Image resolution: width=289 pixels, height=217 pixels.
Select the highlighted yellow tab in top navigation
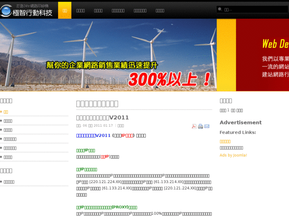[x=64, y=10]
